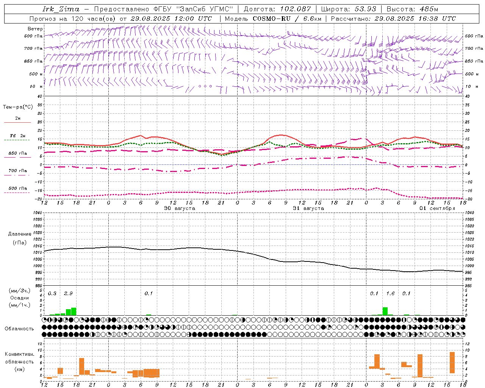Click the Конвективн. облачность (км) label
The image size is (485, 388).
click(19, 361)
